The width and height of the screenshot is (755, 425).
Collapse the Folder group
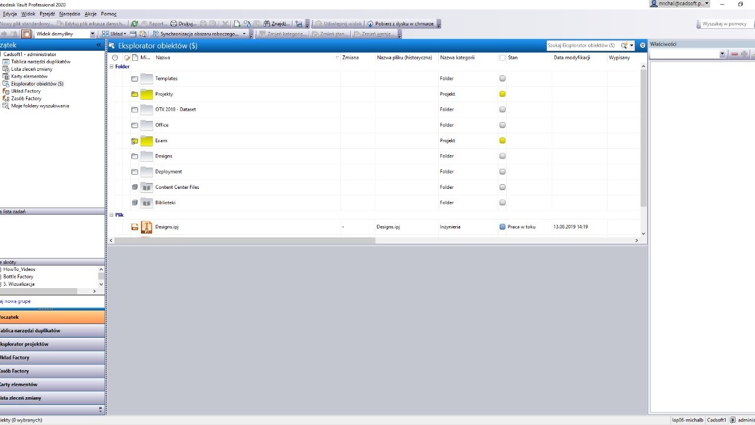tap(111, 67)
